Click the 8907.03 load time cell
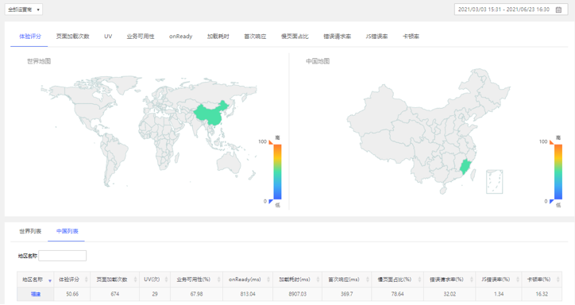 click(297, 294)
